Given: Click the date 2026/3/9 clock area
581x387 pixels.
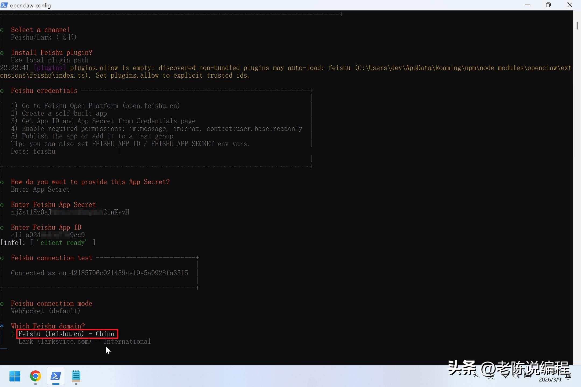Looking at the screenshot, I should [x=550, y=379].
